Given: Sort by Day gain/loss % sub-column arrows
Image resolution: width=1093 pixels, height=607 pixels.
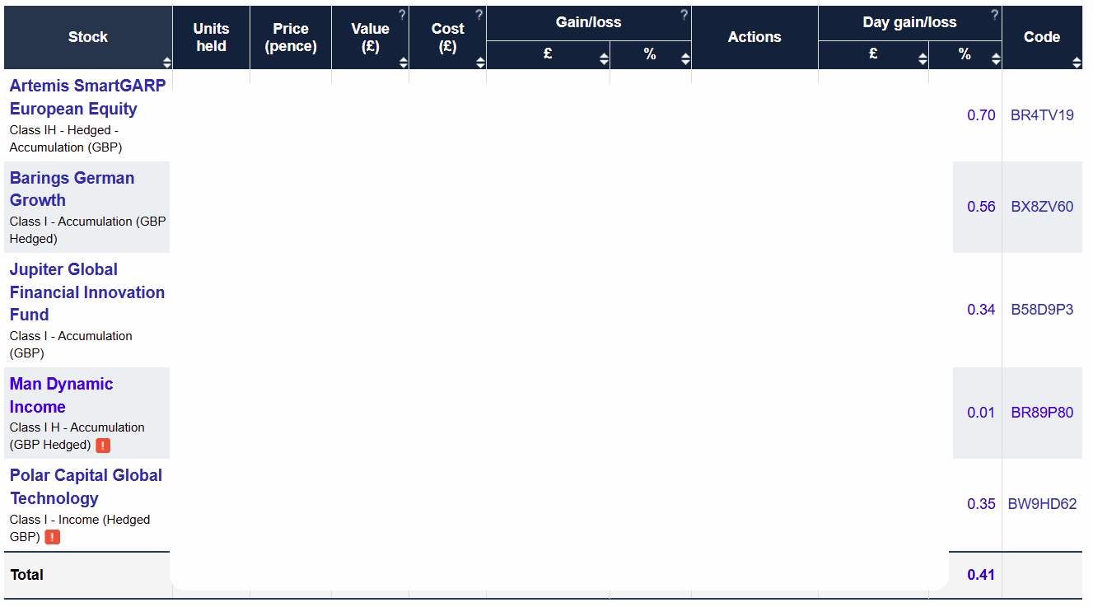Looking at the screenshot, I should 996,59.
